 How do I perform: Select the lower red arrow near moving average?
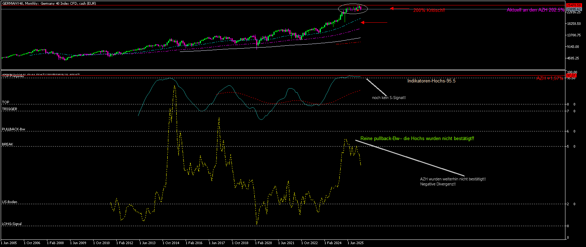(x=374, y=23)
